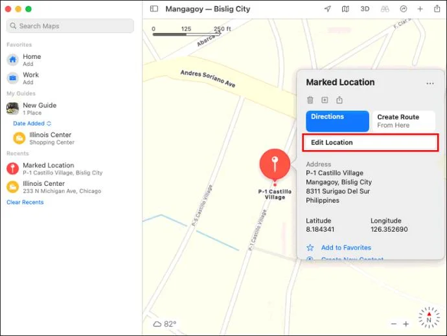Click the Edit Location button
This screenshot has height=336, width=447.
tap(371, 142)
